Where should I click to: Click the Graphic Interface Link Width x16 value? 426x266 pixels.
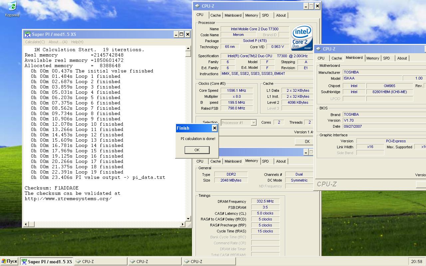370,147
